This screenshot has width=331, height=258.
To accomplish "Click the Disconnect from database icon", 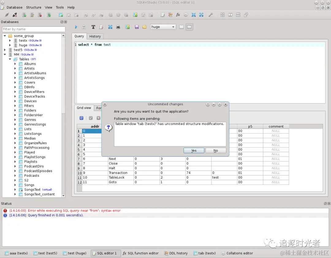I will (15, 15).
